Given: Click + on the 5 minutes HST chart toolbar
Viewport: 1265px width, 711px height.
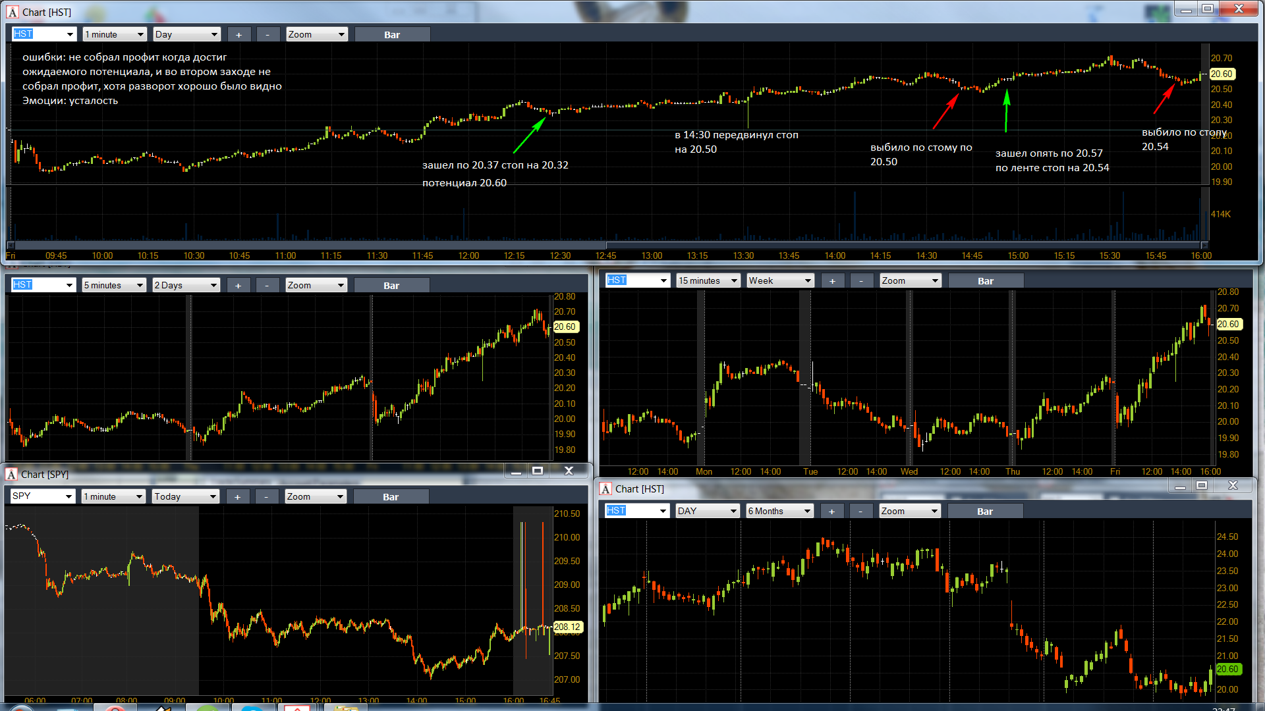Looking at the screenshot, I should [x=238, y=286].
